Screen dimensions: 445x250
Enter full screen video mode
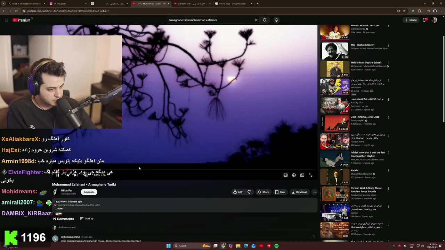pos(310,175)
